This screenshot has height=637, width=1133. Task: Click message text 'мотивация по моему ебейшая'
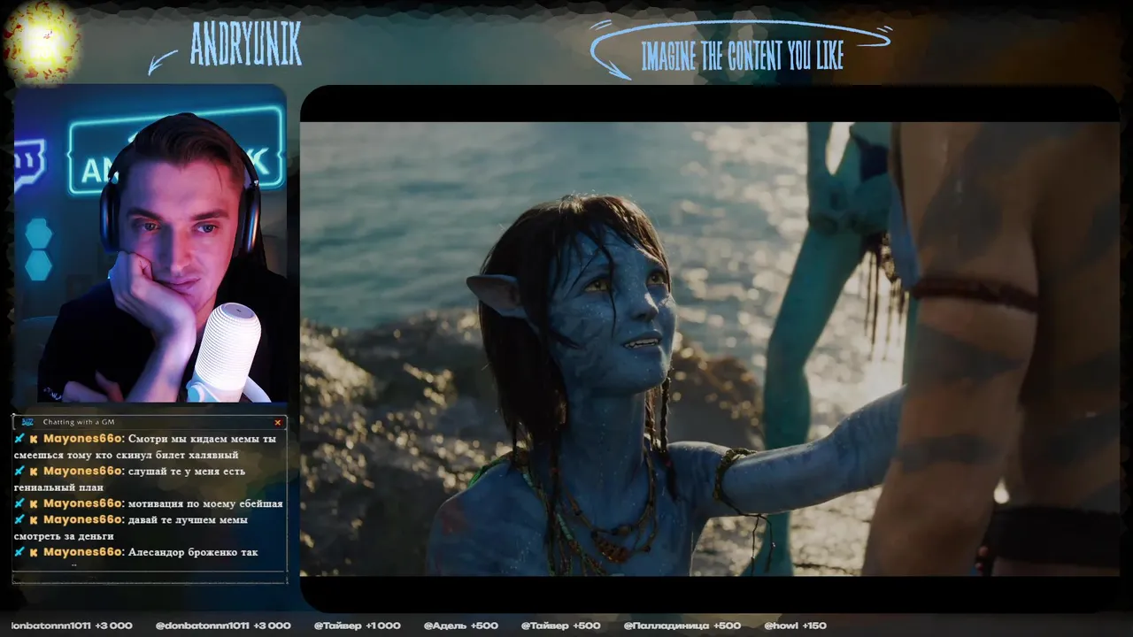(205, 503)
